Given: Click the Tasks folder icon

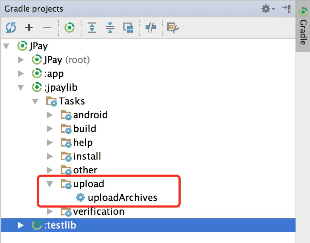Looking at the screenshot, I should (51, 102).
